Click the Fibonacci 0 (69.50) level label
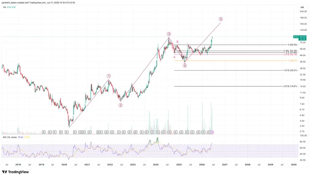 pyautogui.click(x=292, y=45)
